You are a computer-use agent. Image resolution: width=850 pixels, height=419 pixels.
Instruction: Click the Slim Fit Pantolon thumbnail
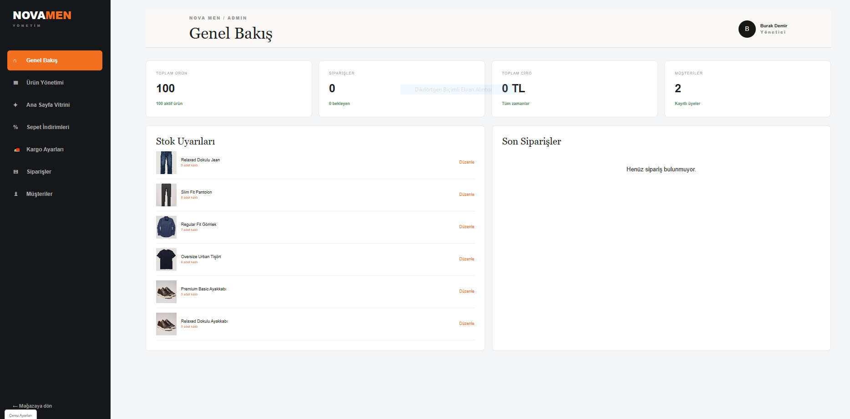point(166,195)
